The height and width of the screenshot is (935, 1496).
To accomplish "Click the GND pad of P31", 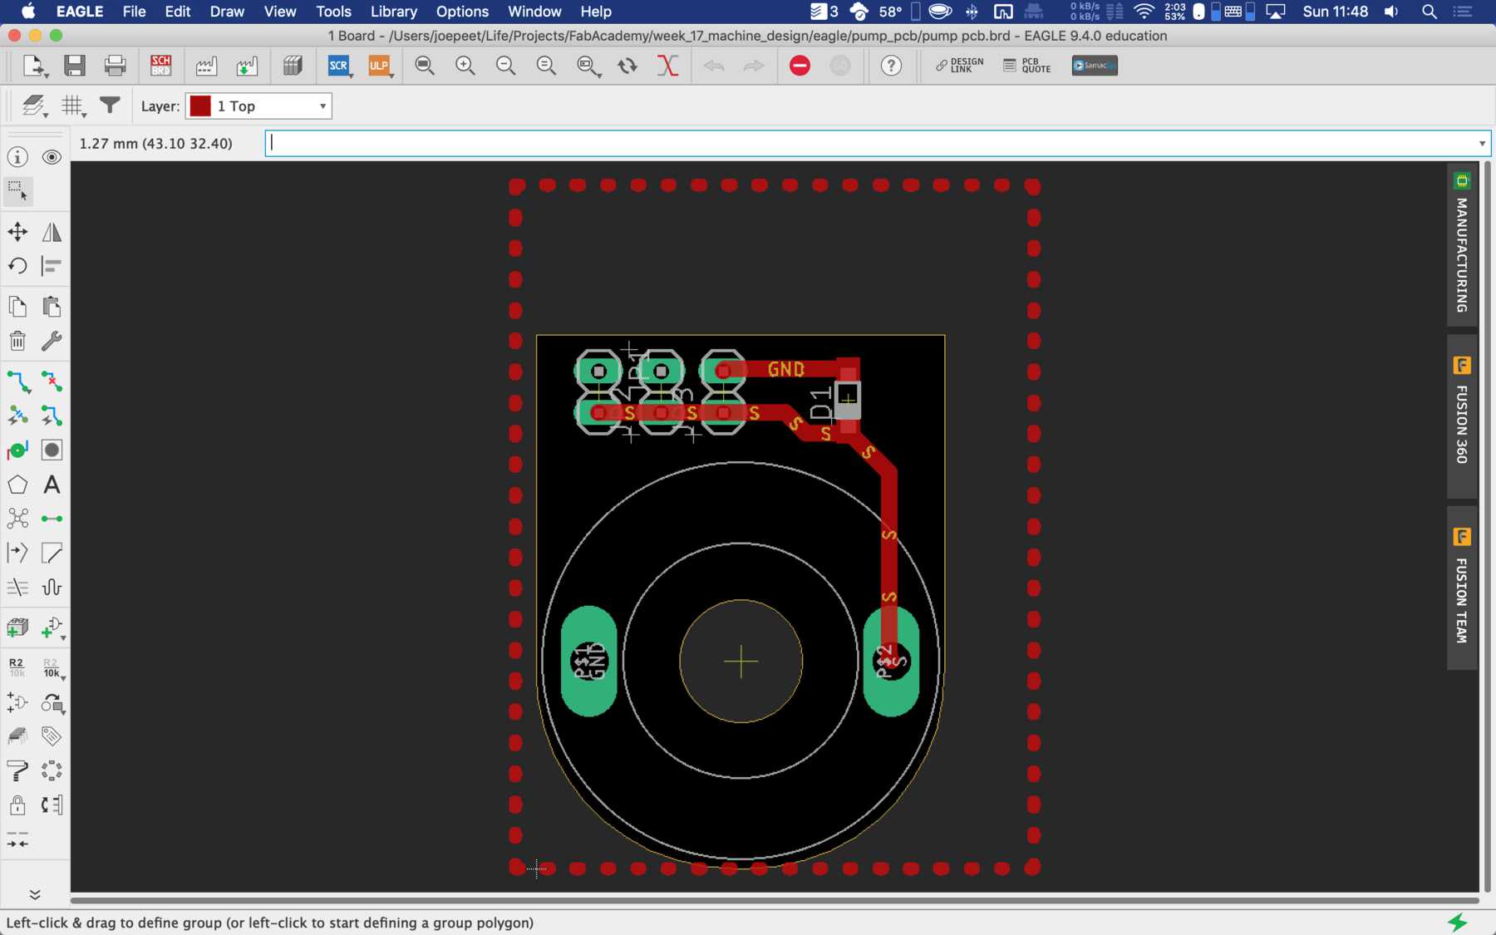I will click(589, 661).
